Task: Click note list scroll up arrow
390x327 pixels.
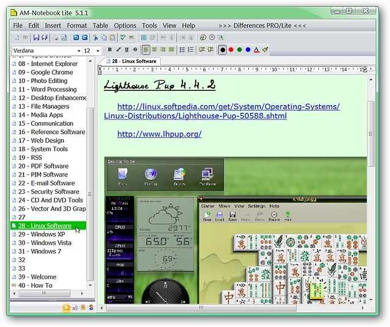Action: click(90, 61)
